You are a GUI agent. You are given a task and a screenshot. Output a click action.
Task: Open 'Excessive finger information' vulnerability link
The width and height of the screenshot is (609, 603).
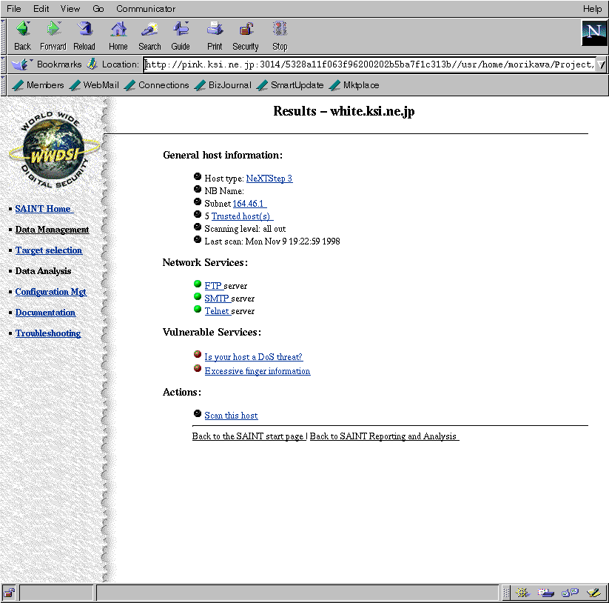pyautogui.click(x=258, y=371)
